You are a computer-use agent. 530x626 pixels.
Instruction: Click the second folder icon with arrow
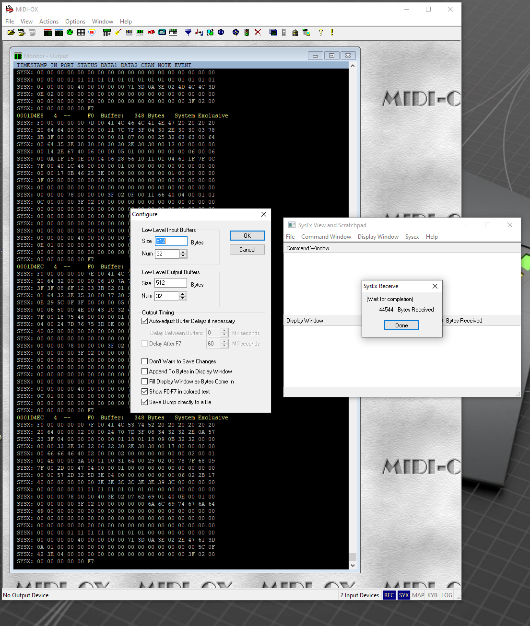coord(22,33)
